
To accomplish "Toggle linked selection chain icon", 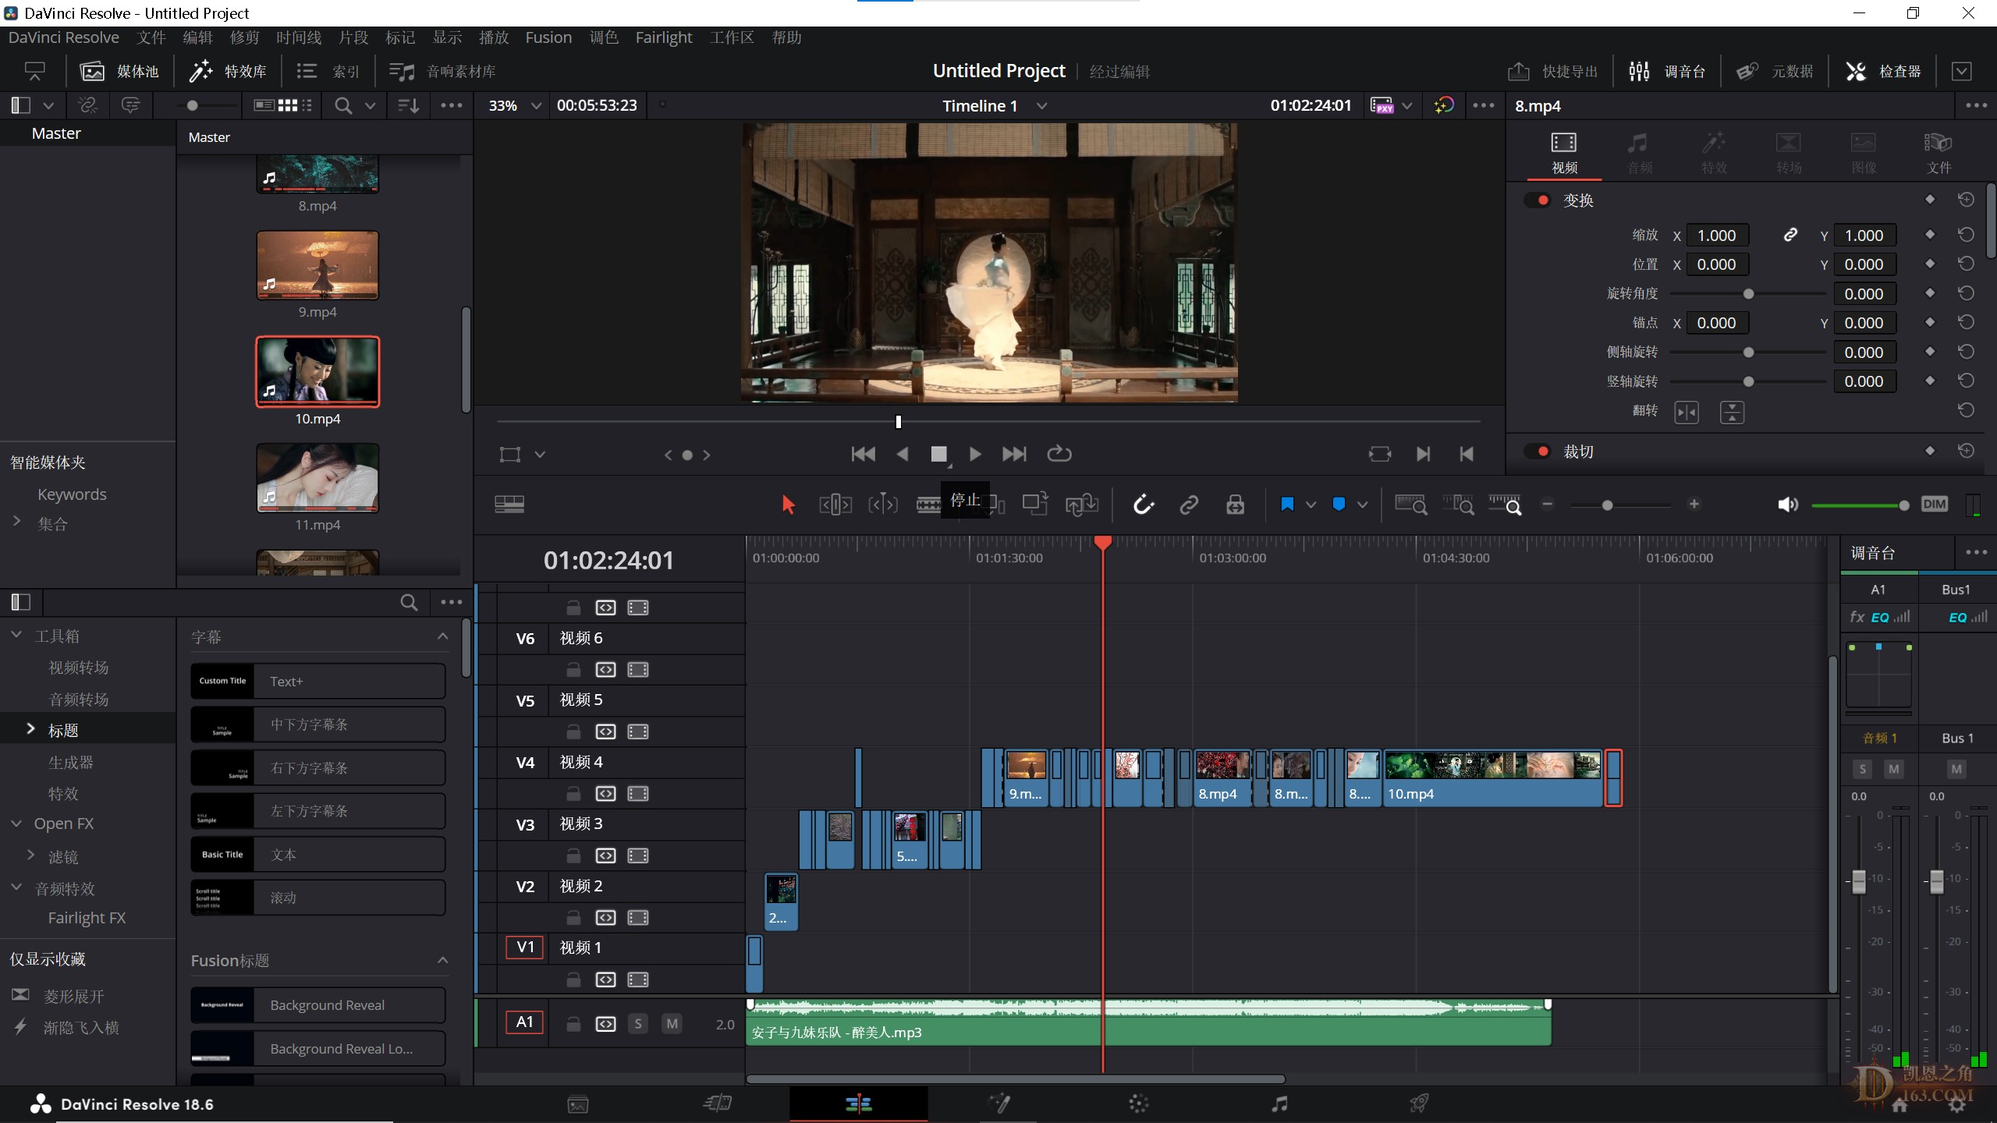I will tap(1189, 505).
